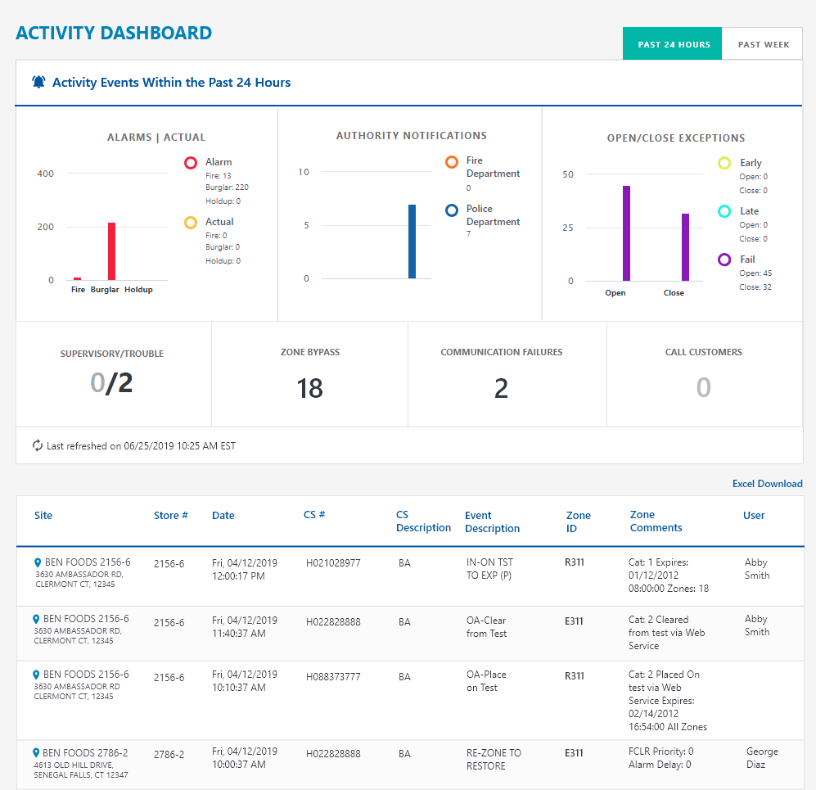Sort table by Zone ID column header

pyautogui.click(x=578, y=521)
